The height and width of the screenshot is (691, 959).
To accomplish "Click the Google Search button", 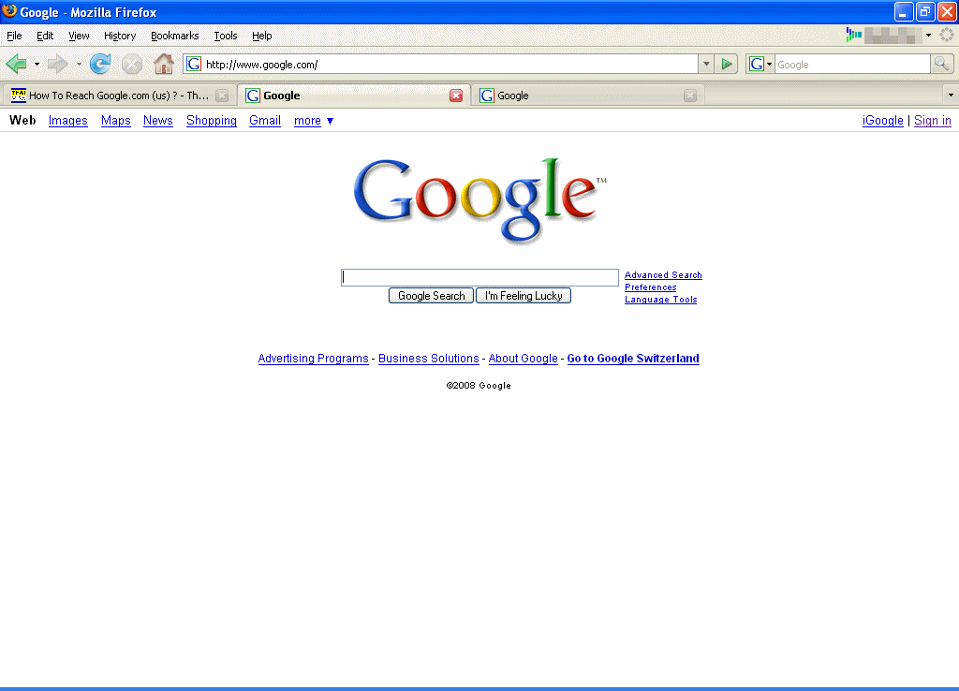I will [x=431, y=295].
